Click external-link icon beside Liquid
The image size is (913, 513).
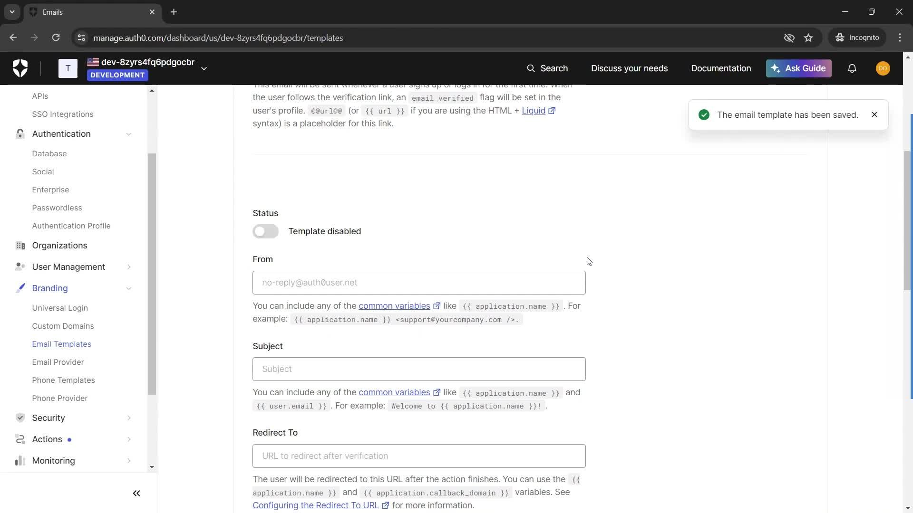pos(552,111)
